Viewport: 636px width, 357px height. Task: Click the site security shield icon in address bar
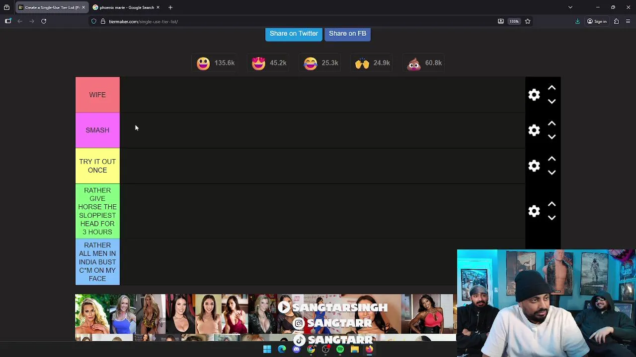(x=94, y=21)
